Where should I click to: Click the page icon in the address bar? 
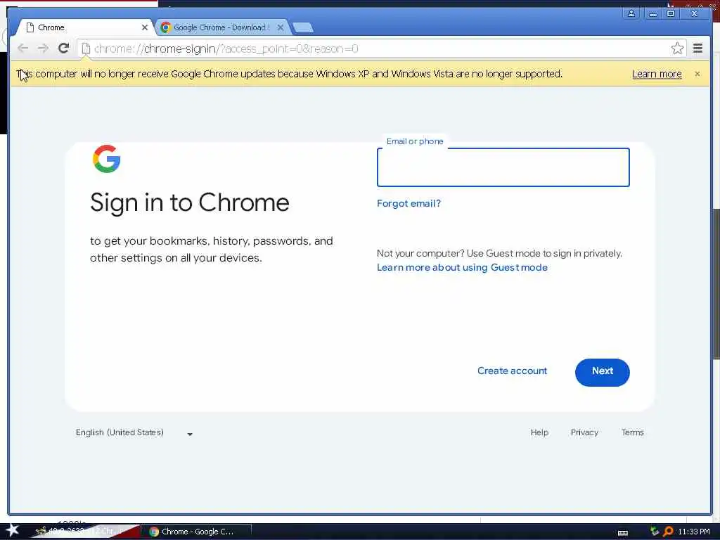(86, 49)
